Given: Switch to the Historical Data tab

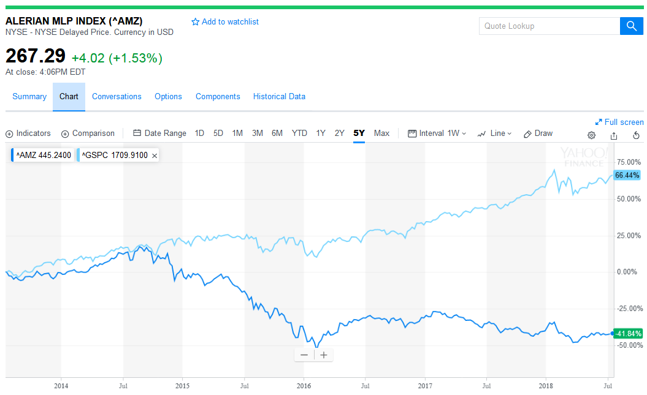Looking at the screenshot, I should [279, 96].
